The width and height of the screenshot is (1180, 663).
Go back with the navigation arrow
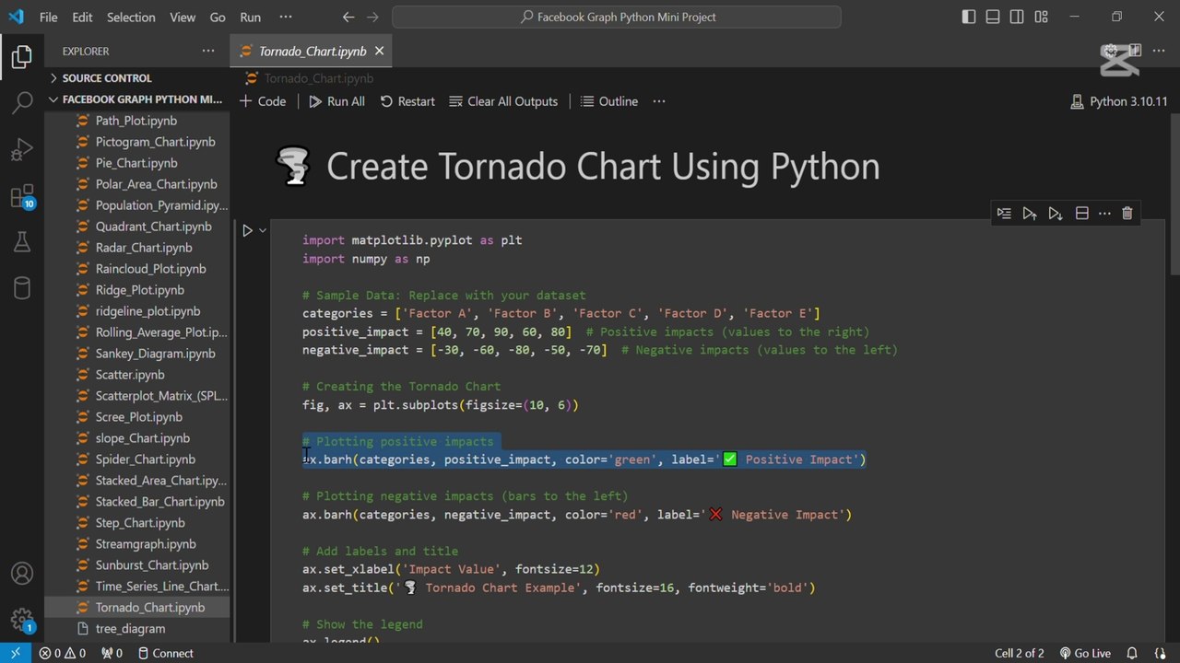pyautogui.click(x=348, y=17)
